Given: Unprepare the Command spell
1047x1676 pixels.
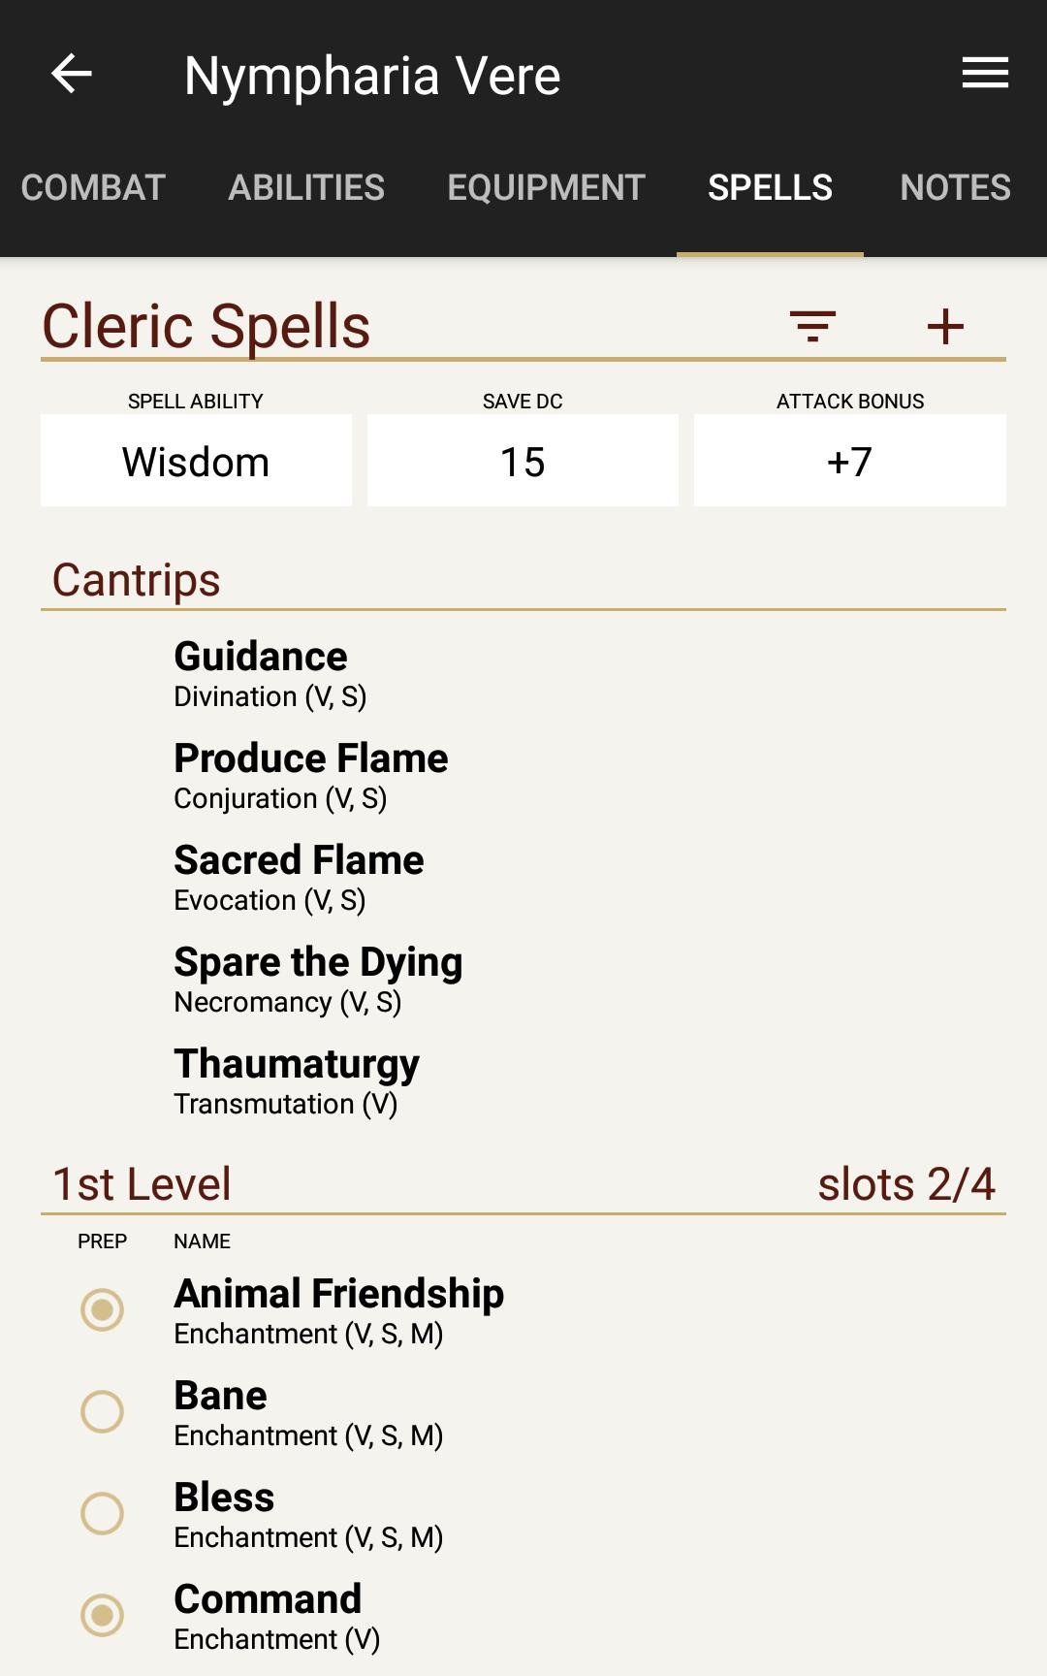Looking at the screenshot, I should 102,1616.
